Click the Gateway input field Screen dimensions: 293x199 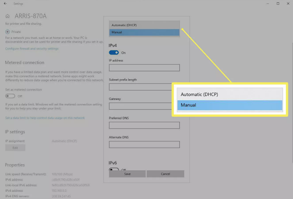(141, 106)
